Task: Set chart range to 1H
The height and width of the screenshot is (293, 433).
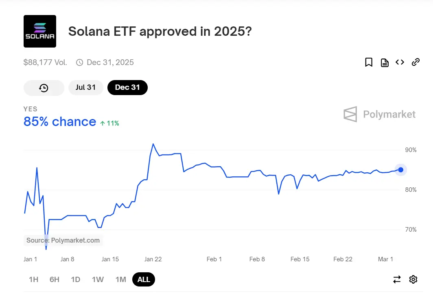Action: pyautogui.click(x=33, y=279)
